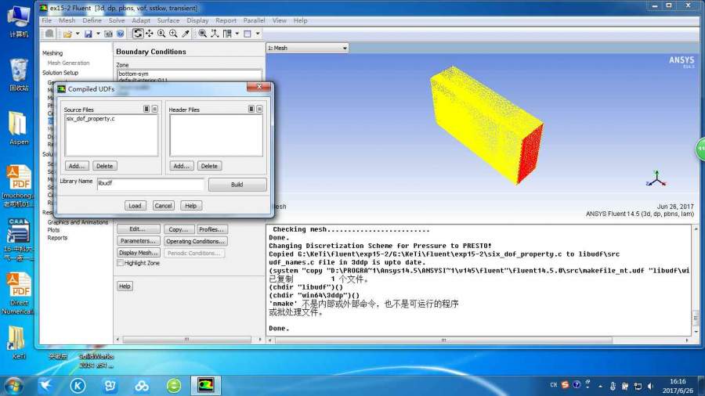Open the Save dropdown arrow
This screenshot has height=396, width=705.
click(98, 34)
